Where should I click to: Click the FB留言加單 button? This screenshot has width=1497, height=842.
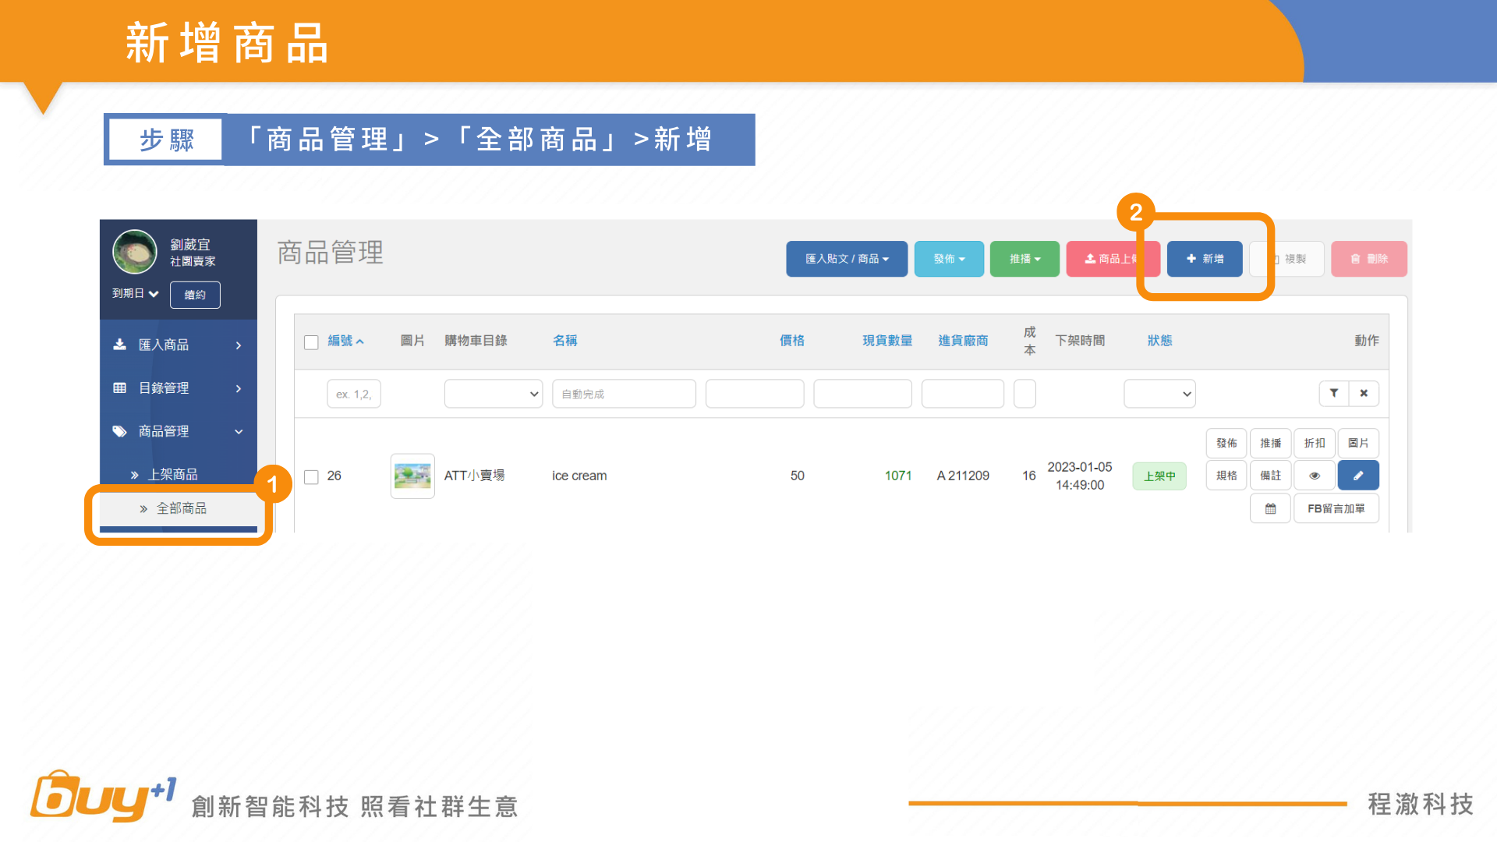click(1336, 508)
